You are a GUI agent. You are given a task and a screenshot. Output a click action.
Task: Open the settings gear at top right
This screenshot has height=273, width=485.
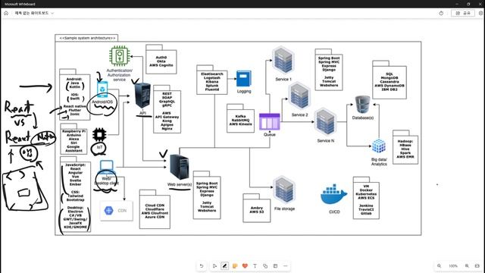click(x=481, y=14)
